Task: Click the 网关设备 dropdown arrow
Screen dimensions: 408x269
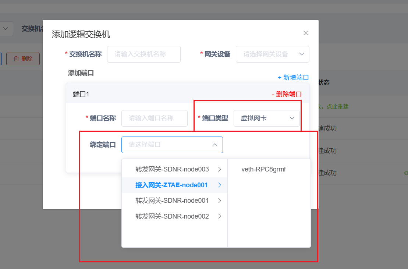Action: pos(302,54)
